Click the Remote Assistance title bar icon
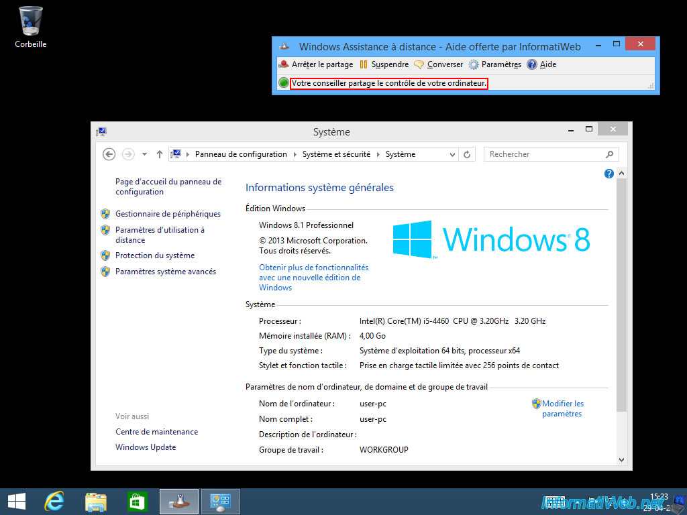This screenshot has height=515, width=687. [x=284, y=46]
